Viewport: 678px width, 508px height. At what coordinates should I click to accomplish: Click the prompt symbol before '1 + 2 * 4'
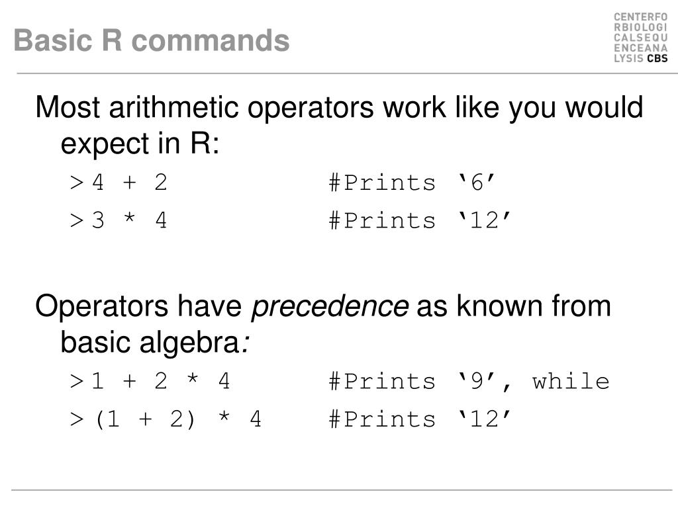(76, 382)
